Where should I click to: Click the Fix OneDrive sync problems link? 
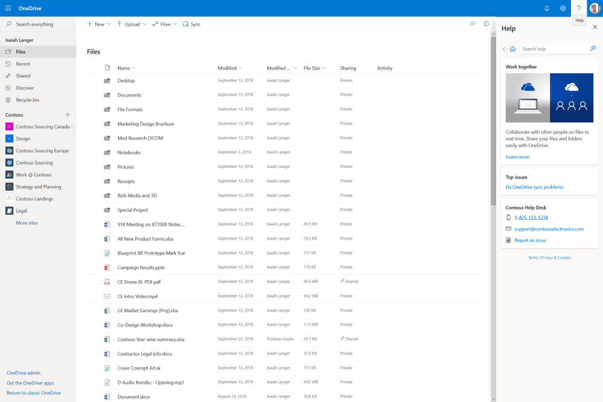534,187
